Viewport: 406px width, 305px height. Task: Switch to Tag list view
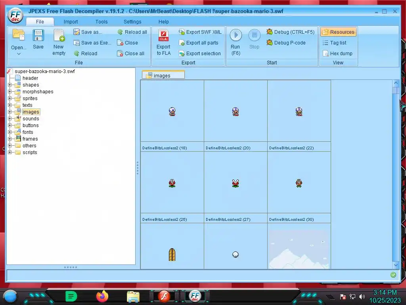[335, 43]
